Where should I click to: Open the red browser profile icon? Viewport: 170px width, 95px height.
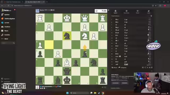pyautogui.click(x=165, y=6)
